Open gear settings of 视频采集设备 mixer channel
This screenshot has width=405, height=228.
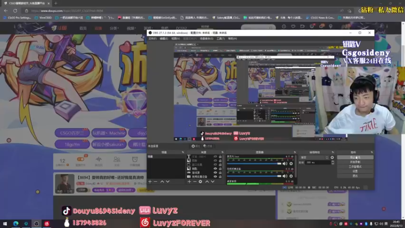(x=291, y=176)
